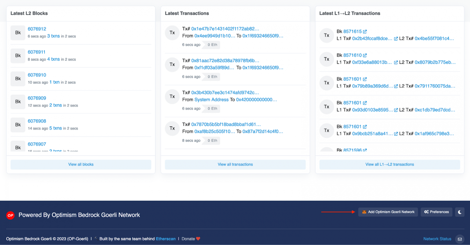Click the external link icon beside block 8571615
The image size is (470, 245).
pos(364,31)
